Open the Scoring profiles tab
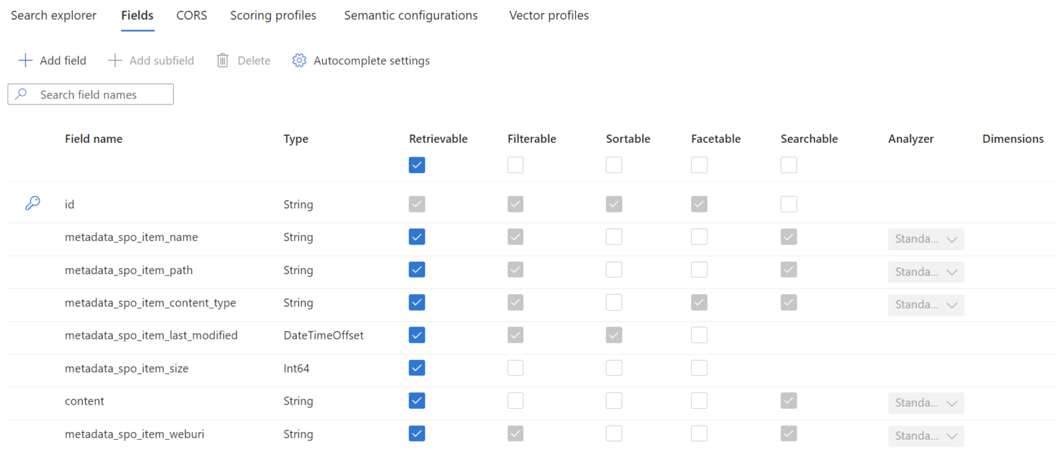Screen dimensions: 1056x450 click(272, 15)
